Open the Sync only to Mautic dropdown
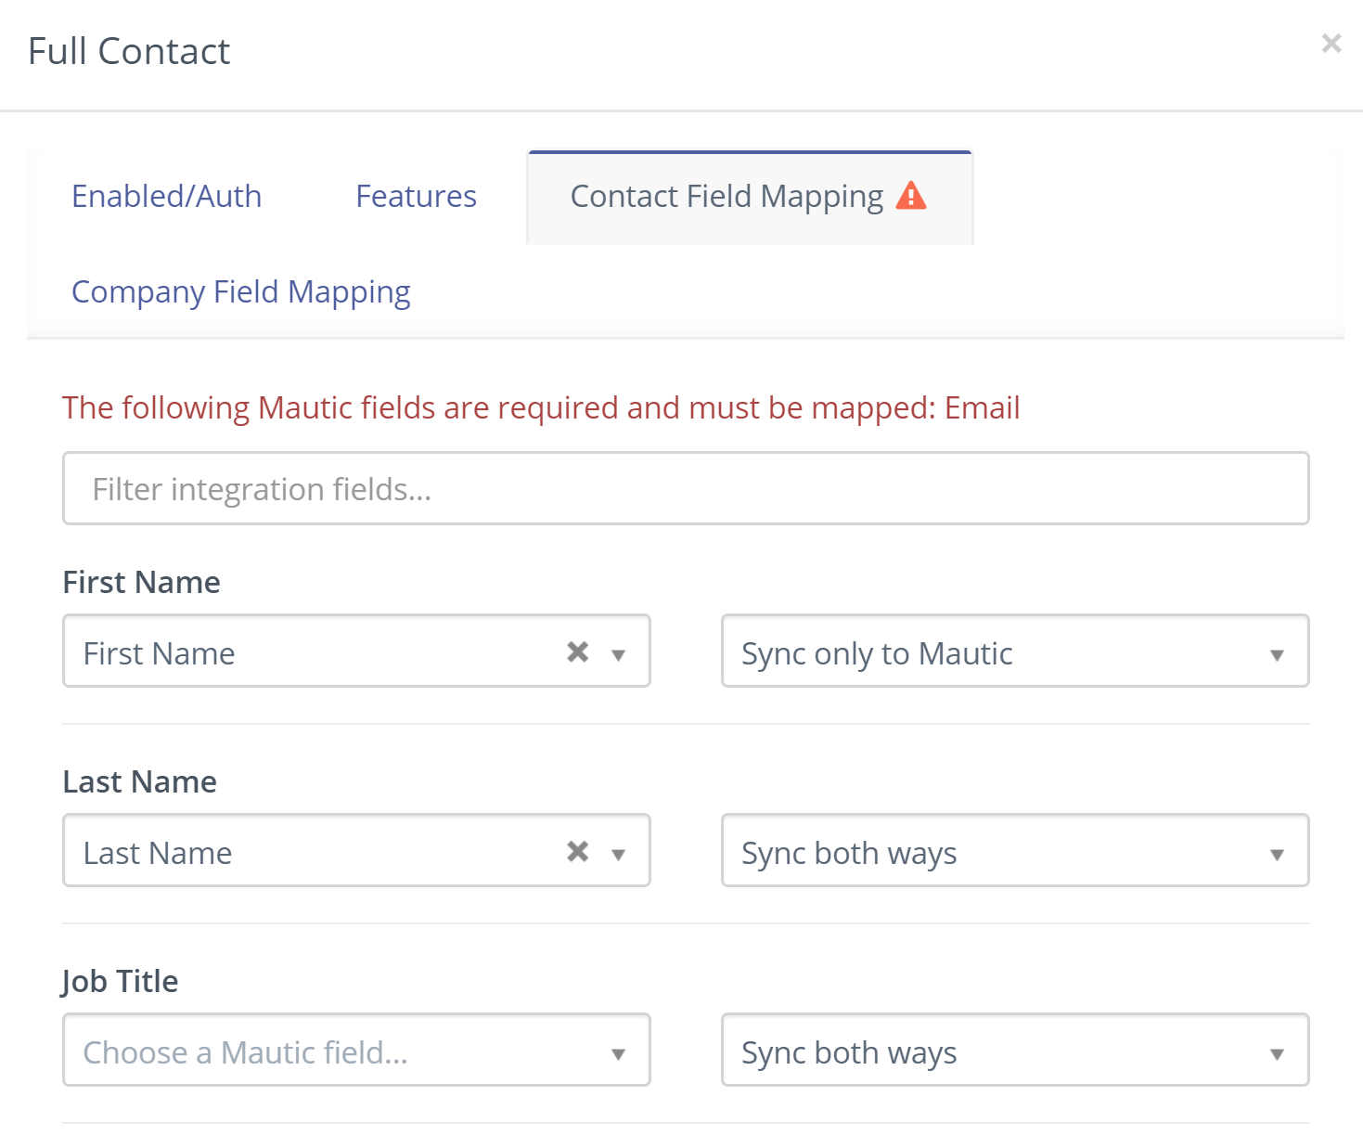 (x=1015, y=651)
